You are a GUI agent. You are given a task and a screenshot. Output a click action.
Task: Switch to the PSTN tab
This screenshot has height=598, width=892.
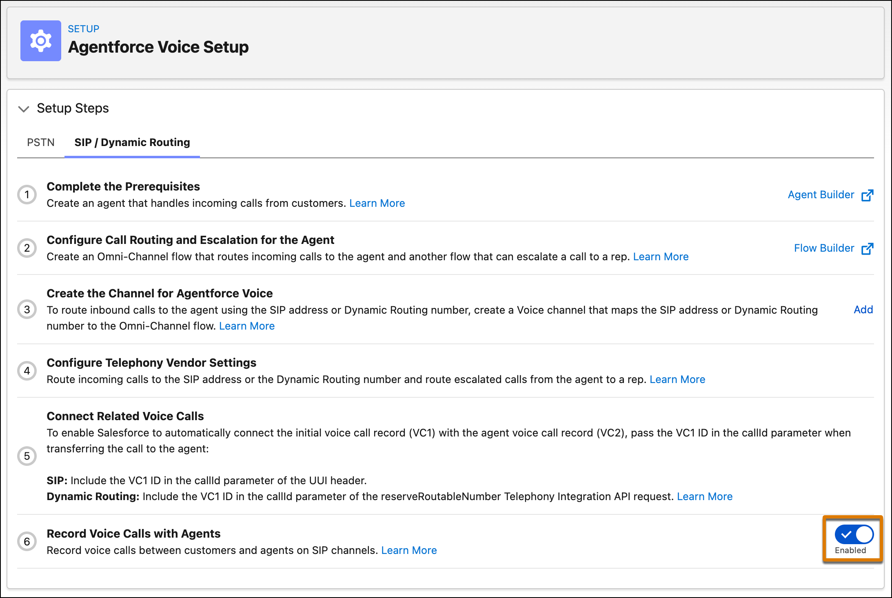[x=41, y=142]
